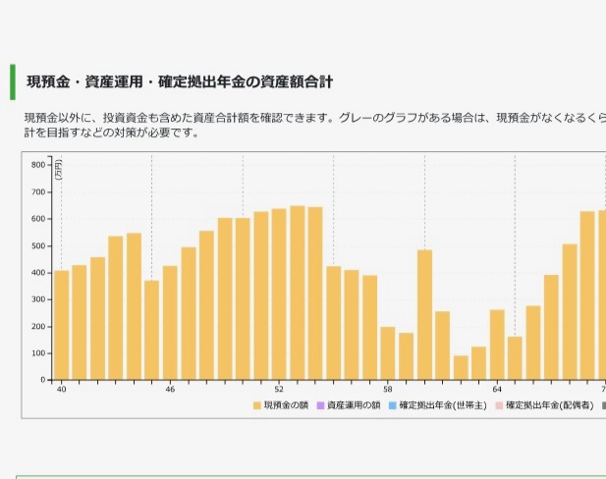Select the 現預金の額 legend label
Screen dimensions: 606x479
285,405
